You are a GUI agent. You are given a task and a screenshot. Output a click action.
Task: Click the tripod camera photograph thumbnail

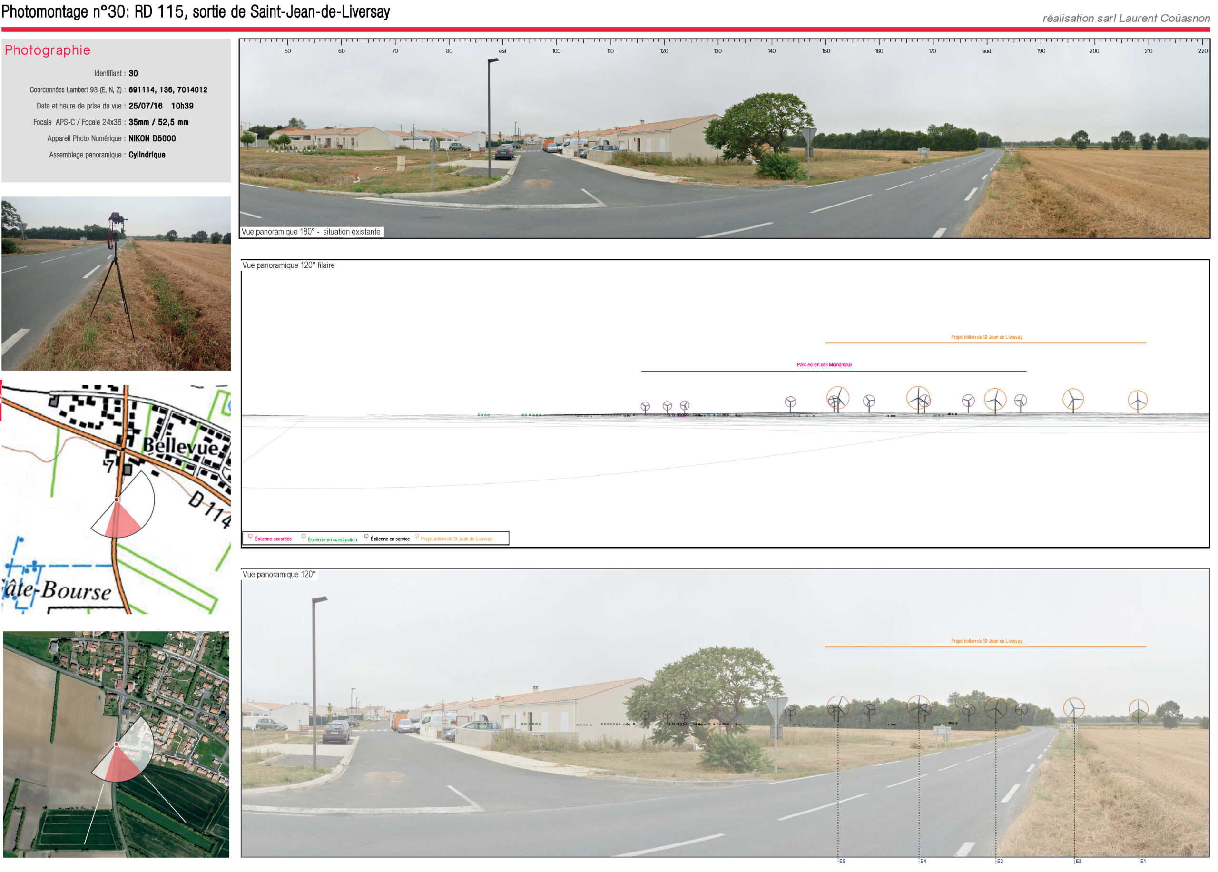point(116,284)
